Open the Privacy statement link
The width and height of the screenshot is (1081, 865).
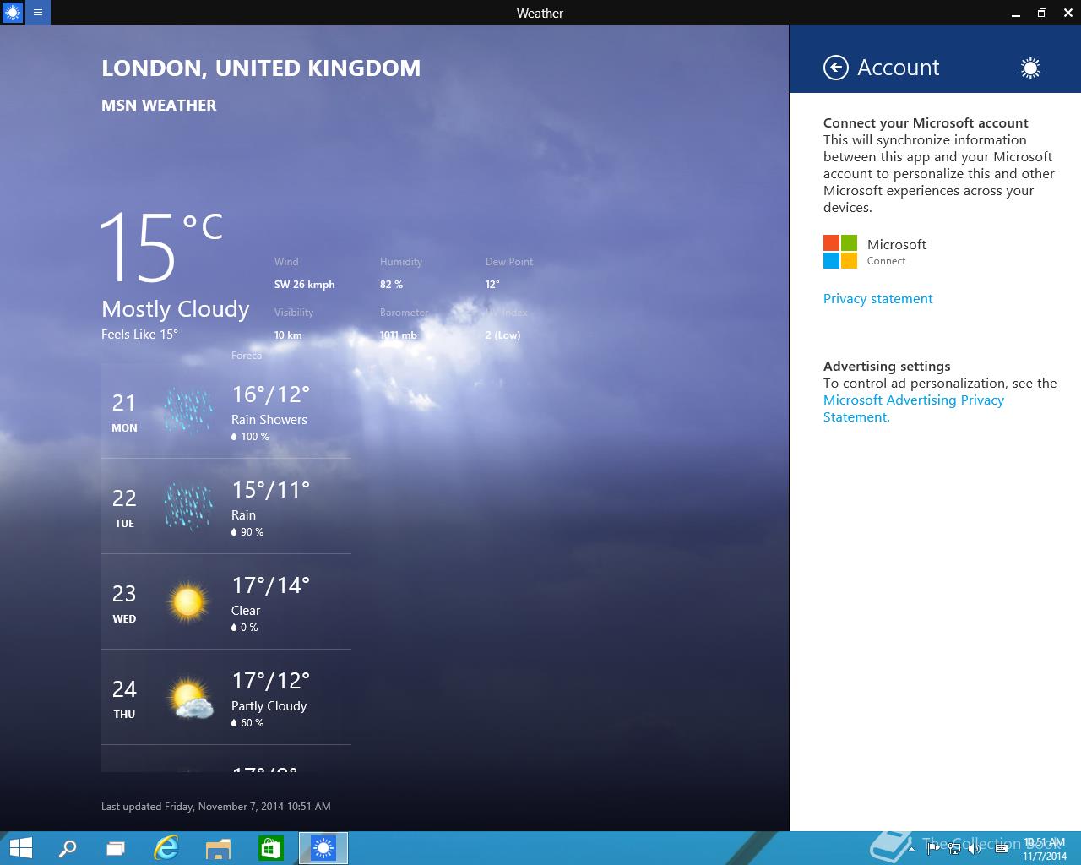877,298
